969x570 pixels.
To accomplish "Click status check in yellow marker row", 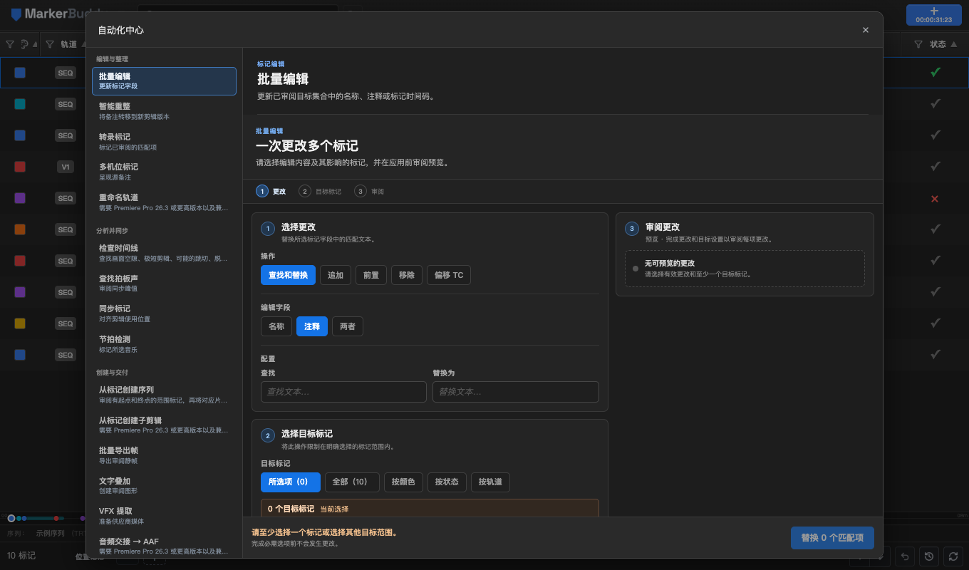I will tap(936, 323).
